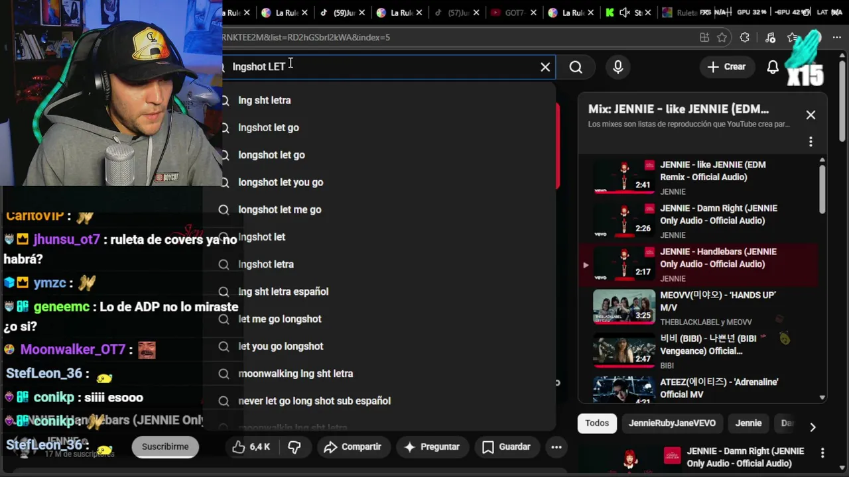The width and height of the screenshot is (849, 477).
Task: Select the Jennie filter chip
Action: 748,423
